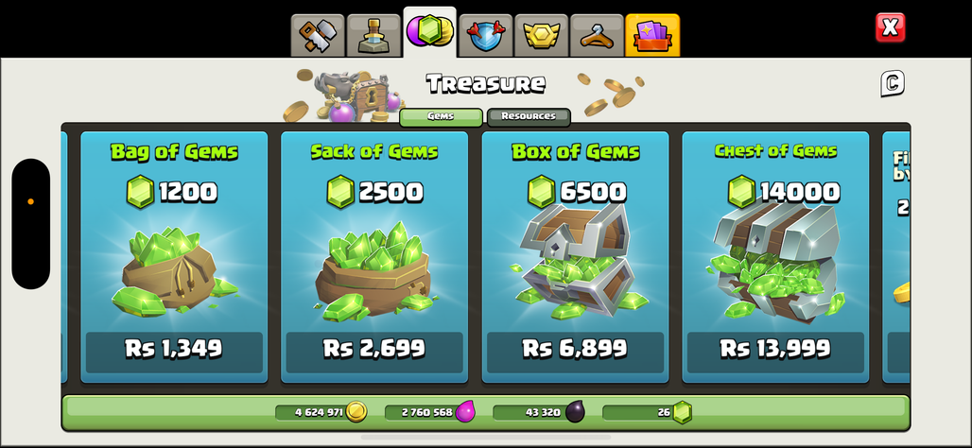The height and width of the screenshot is (448, 972).
Task: Select the green gem Treasure tab
Action: coord(429,32)
